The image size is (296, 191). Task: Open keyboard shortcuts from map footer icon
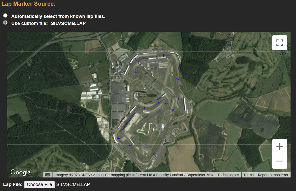[48, 175]
